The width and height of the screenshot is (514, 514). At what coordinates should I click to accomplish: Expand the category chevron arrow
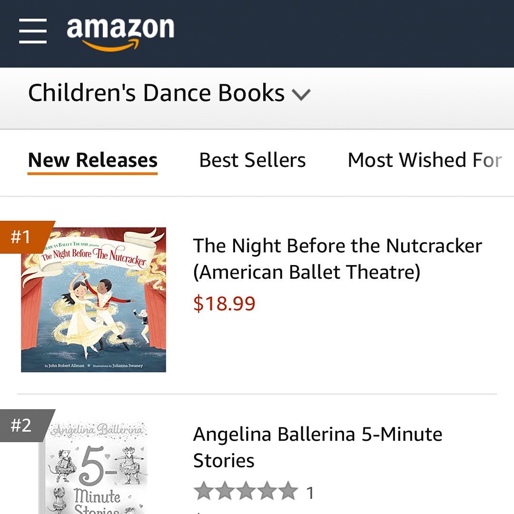(301, 95)
